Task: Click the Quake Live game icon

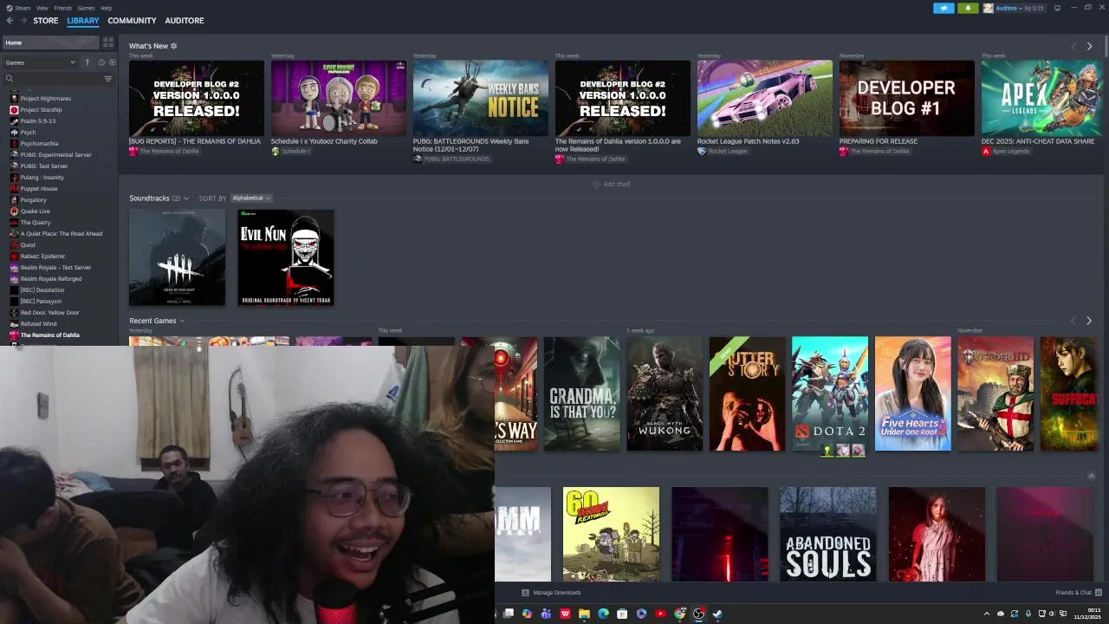Action: (x=14, y=211)
